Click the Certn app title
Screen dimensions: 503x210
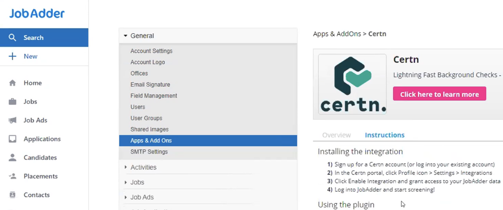pyautogui.click(x=406, y=59)
